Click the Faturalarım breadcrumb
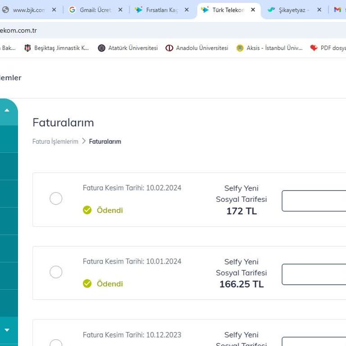 [105, 141]
